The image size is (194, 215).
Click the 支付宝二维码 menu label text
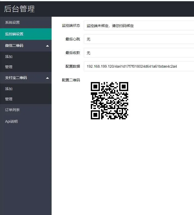[16, 78]
